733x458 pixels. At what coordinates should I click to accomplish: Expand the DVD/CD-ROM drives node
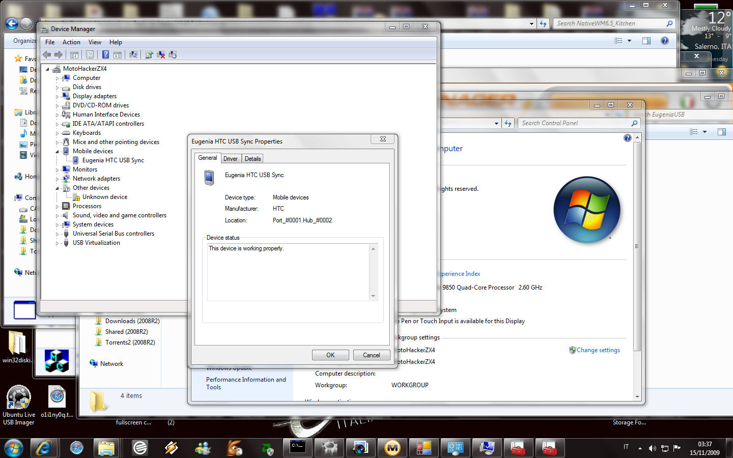tap(57, 106)
